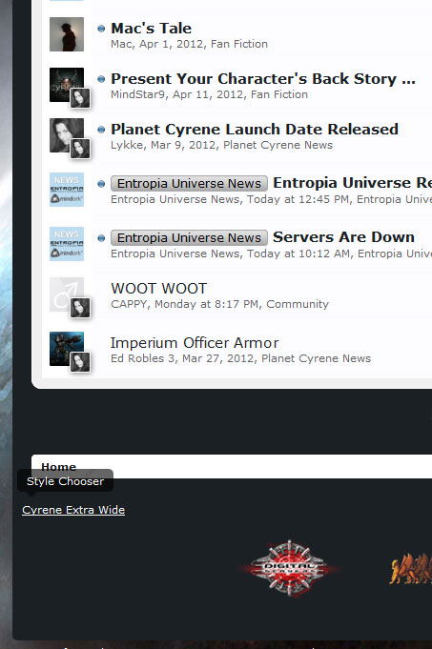This screenshot has height=649, width=432.
Task: Open Ed Robles 3 profile link
Action: pyautogui.click(x=143, y=358)
